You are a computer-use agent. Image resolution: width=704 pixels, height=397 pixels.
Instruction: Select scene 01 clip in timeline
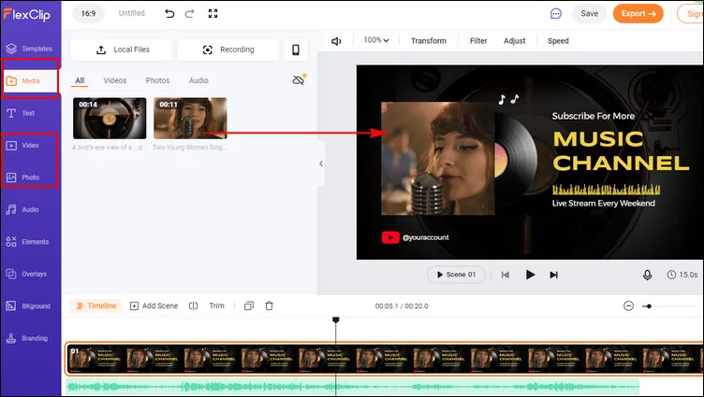[385, 359]
